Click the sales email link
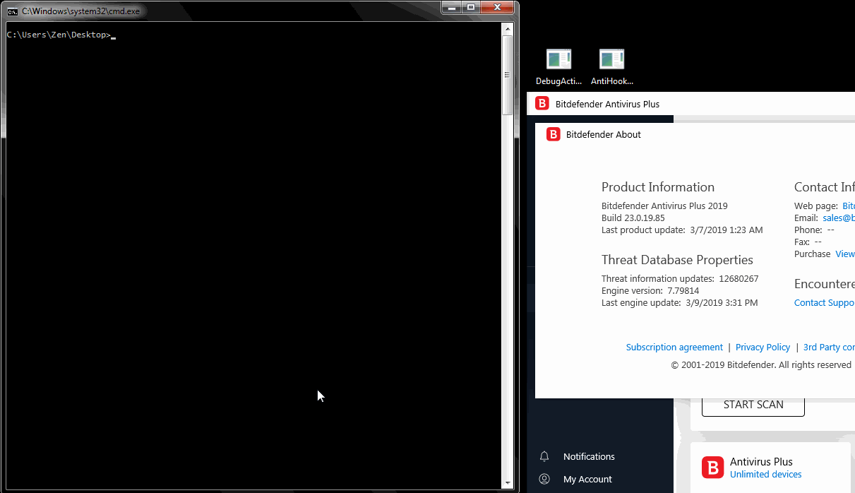The image size is (855, 493). tap(839, 218)
